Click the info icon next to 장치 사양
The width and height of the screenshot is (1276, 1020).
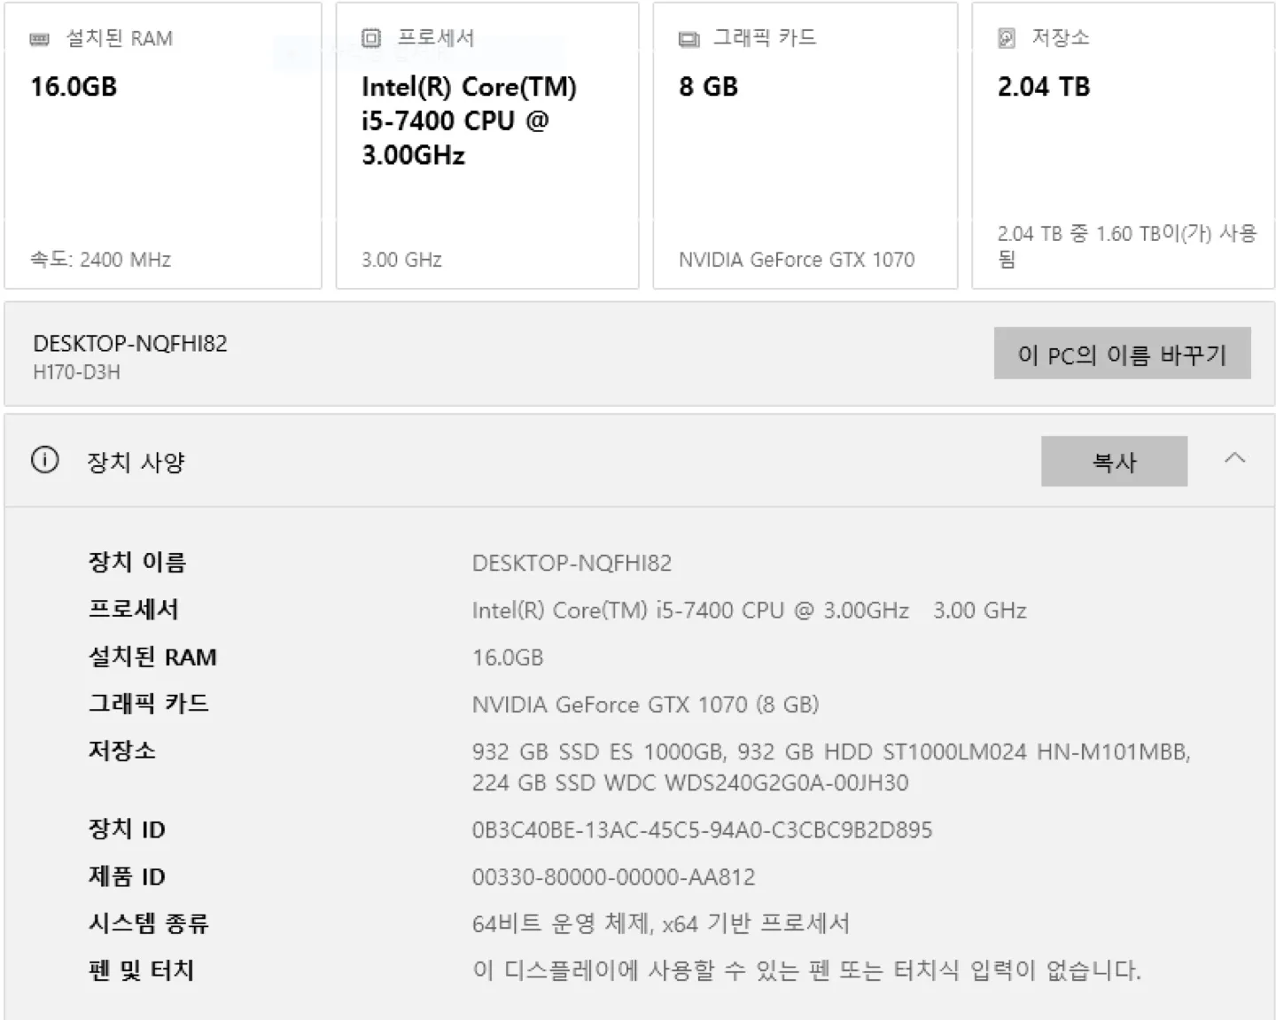45,461
